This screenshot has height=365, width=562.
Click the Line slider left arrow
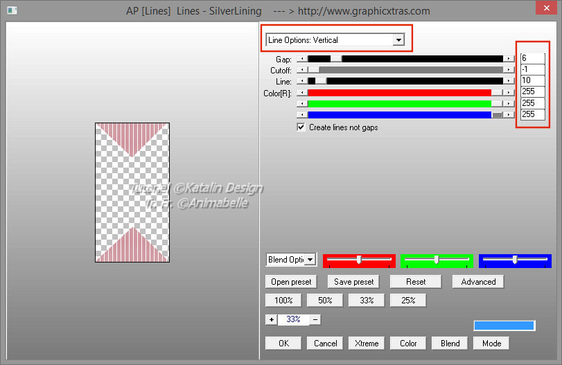pos(302,81)
